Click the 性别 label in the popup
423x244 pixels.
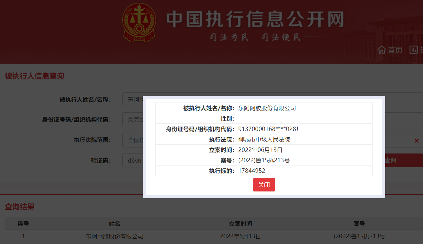click(x=228, y=119)
